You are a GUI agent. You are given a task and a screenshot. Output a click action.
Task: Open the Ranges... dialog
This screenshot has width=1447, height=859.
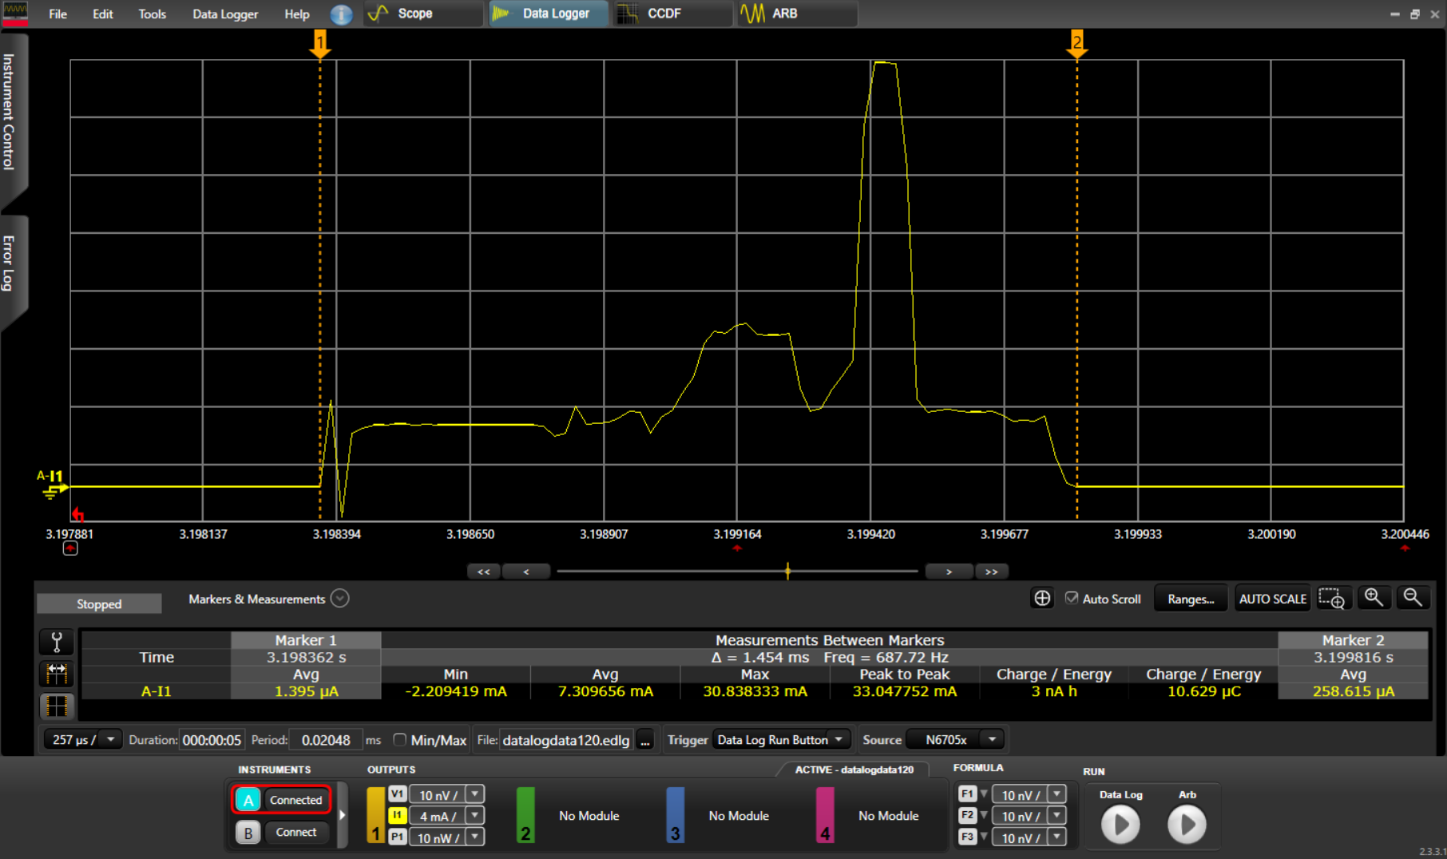click(1191, 599)
